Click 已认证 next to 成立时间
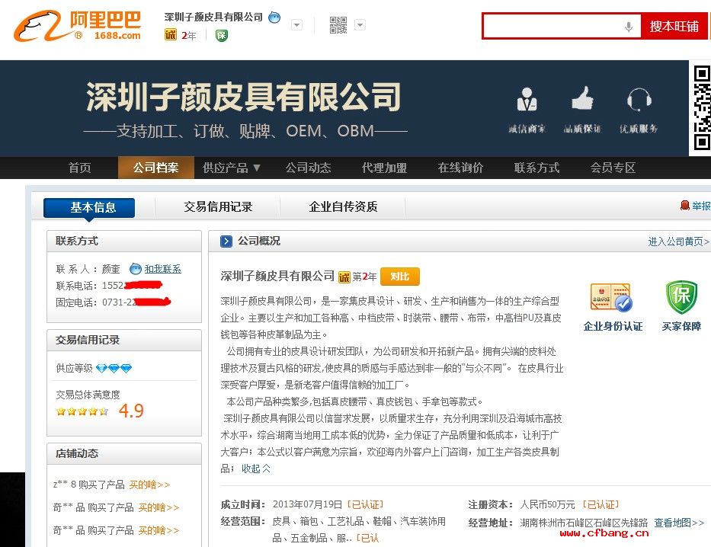 [366, 504]
